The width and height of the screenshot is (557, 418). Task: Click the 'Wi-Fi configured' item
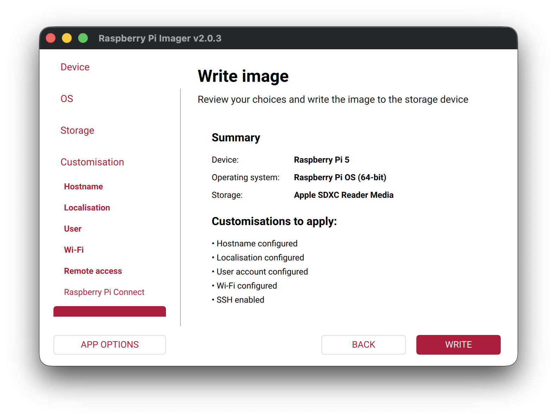coord(244,286)
